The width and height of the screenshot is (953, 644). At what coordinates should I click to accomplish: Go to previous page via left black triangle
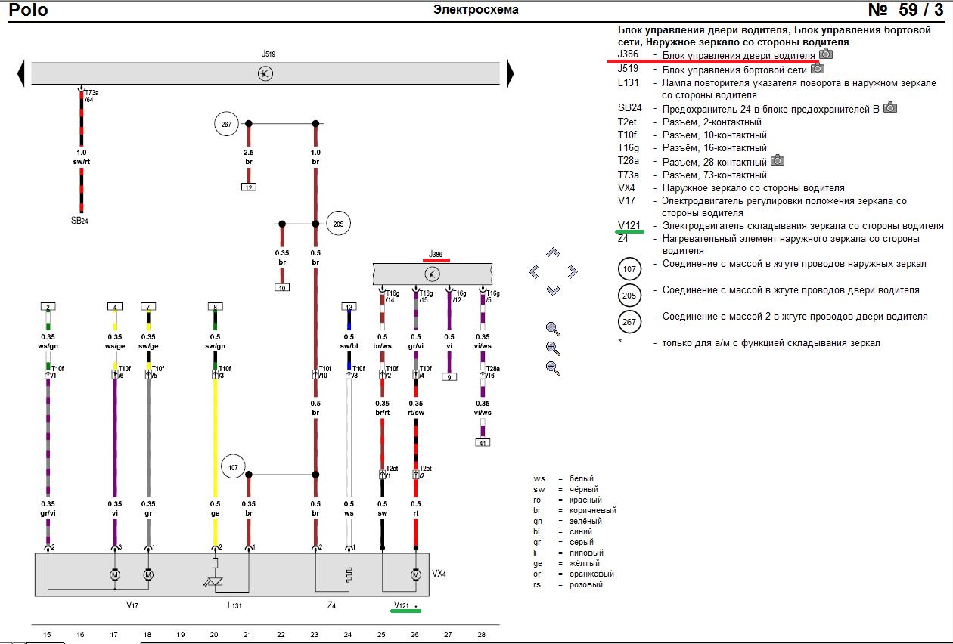pos(20,73)
